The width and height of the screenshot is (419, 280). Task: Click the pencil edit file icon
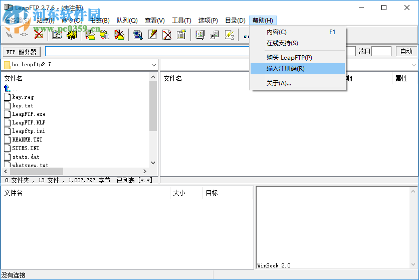pos(152,35)
